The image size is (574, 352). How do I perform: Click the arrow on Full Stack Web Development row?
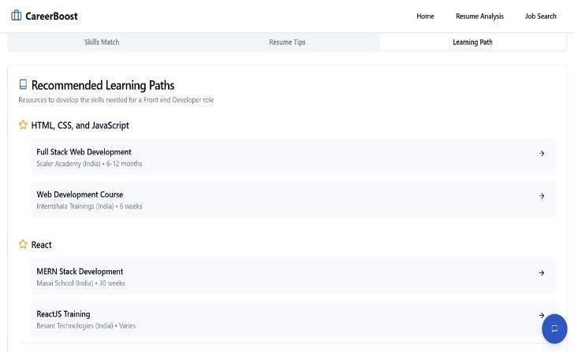(542, 153)
